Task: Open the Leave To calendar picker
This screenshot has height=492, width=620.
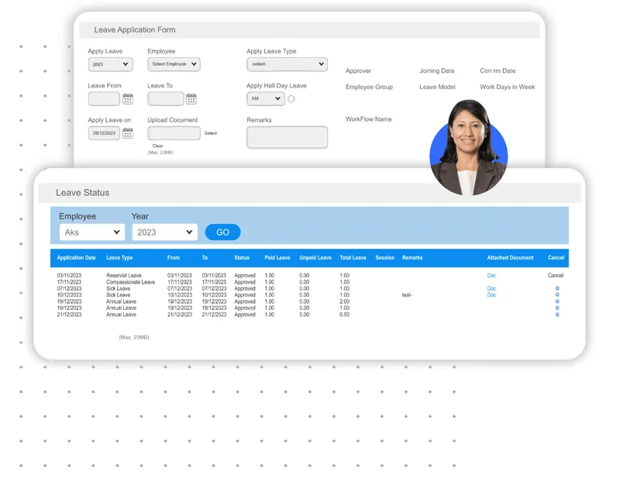Action: tap(191, 98)
